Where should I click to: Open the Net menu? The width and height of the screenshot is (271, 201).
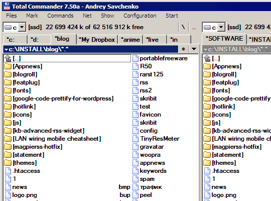coord(87,16)
